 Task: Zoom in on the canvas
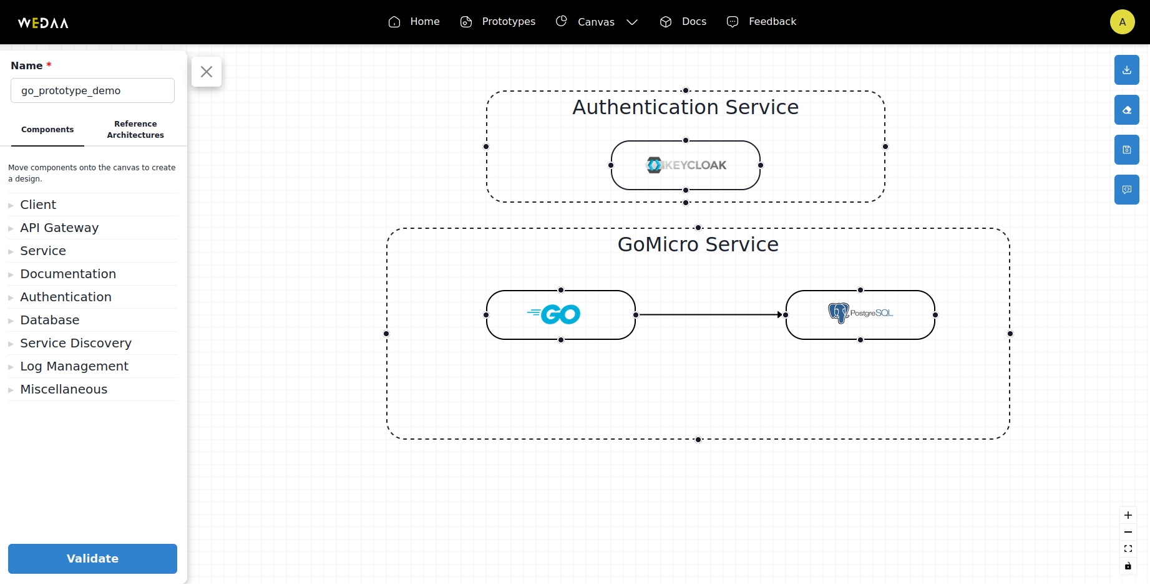coord(1128,515)
